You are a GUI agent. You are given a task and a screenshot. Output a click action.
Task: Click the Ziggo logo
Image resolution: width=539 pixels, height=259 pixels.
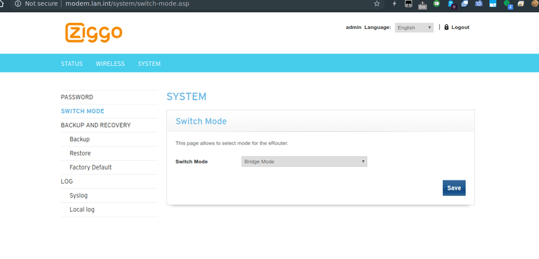click(94, 33)
